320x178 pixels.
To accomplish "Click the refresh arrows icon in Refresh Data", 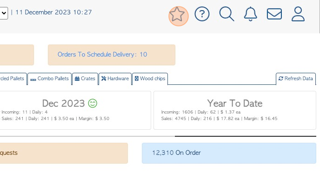I will tap(281, 78).
